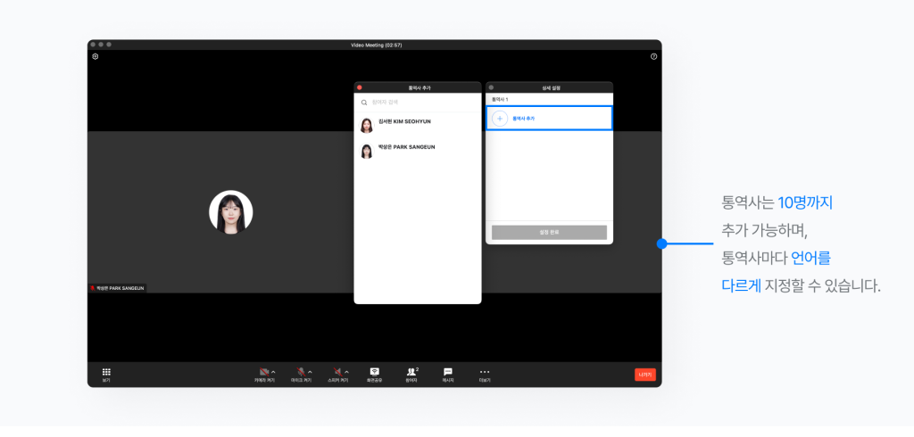Image resolution: width=914 pixels, height=437 pixels.
Task: Open the participants list
Action: tap(411, 373)
